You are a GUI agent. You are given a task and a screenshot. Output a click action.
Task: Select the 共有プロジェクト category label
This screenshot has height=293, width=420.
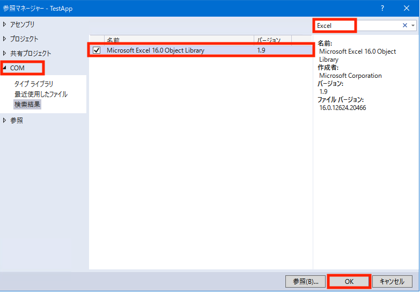[x=31, y=53]
